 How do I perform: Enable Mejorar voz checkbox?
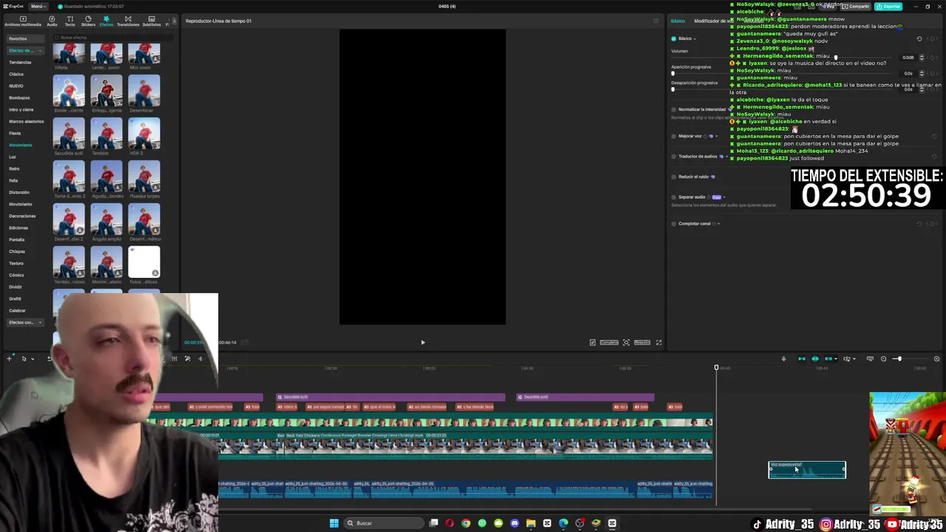[673, 136]
